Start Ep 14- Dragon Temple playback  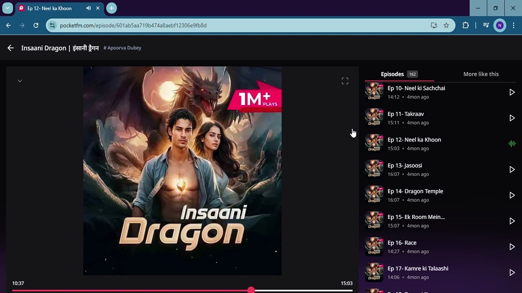(x=512, y=195)
